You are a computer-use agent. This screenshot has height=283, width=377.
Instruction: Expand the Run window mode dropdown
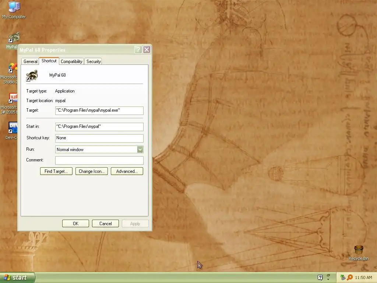click(x=140, y=150)
